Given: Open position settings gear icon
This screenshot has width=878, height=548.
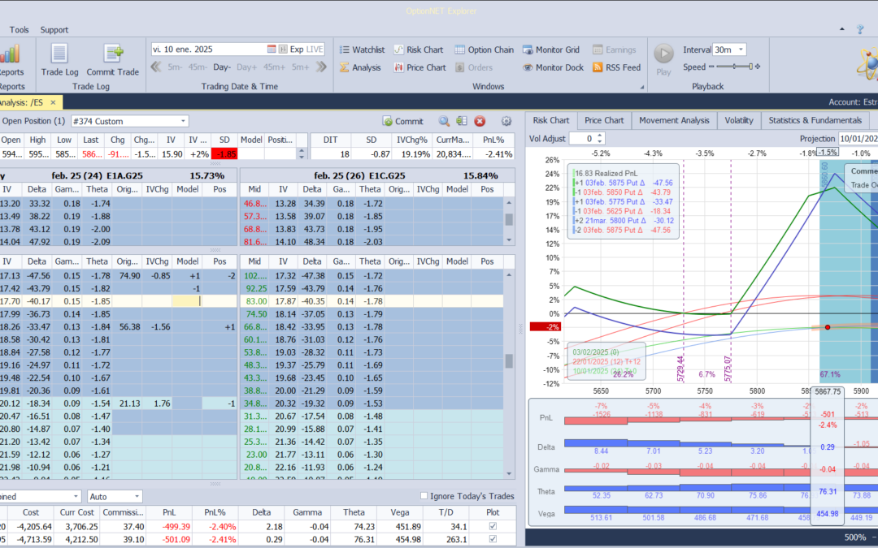Looking at the screenshot, I should (506, 121).
